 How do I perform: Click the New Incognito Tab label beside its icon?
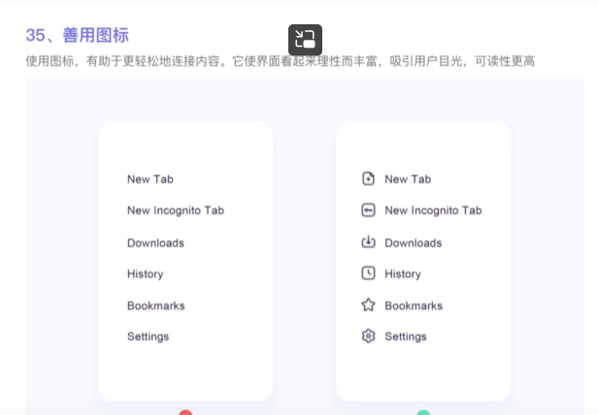coord(433,211)
